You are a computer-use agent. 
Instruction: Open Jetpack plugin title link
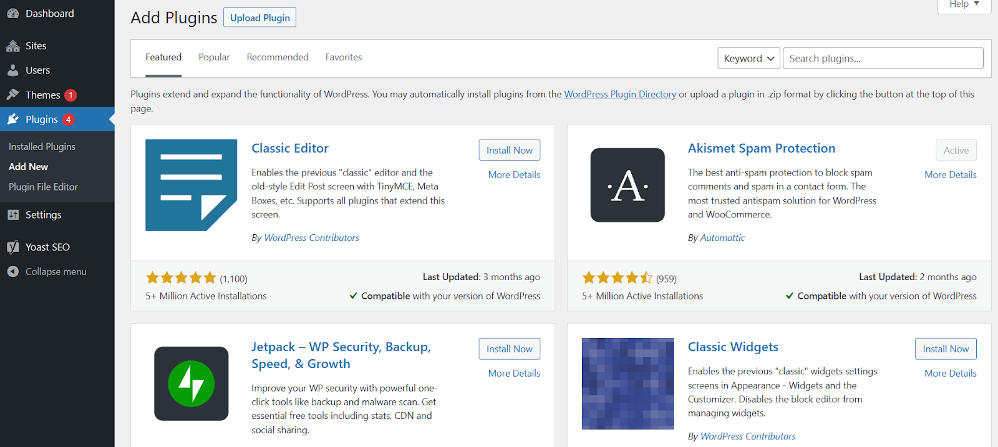pos(341,355)
